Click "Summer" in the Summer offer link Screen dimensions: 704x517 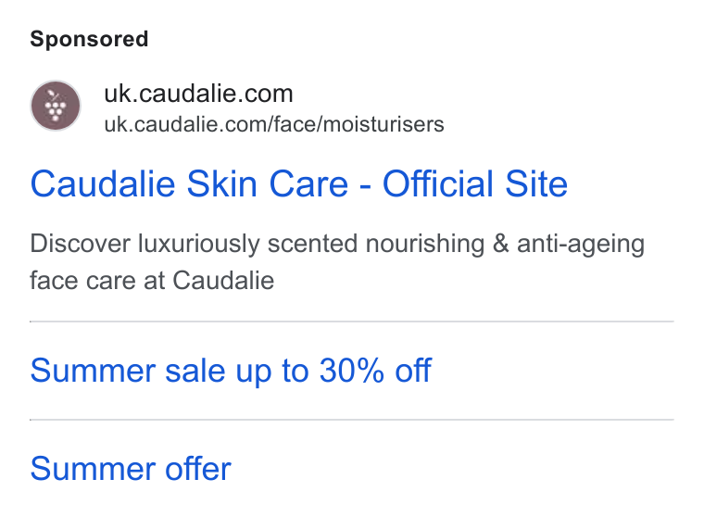pyautogui.click(x=93, y=469)
